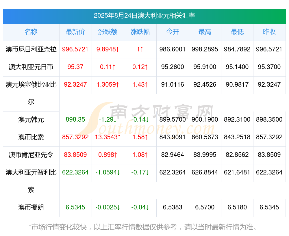Select the row name 澳币尼日利亚奈拉
Screen dimensions: 289x236
point(31,49)
